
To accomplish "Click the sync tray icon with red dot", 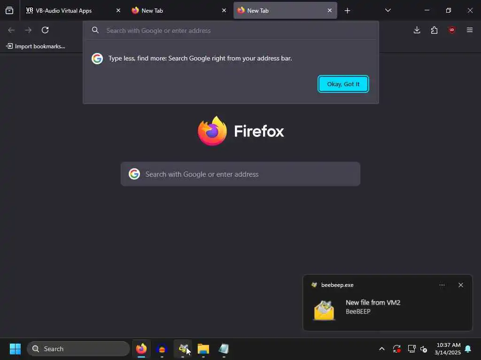I will point(396,349).
